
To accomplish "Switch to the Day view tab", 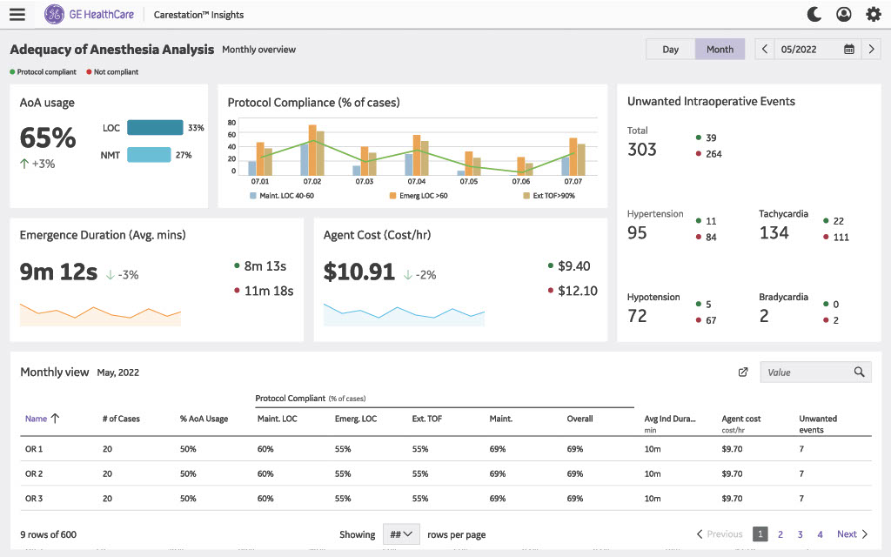I will (x=670, y=49).
